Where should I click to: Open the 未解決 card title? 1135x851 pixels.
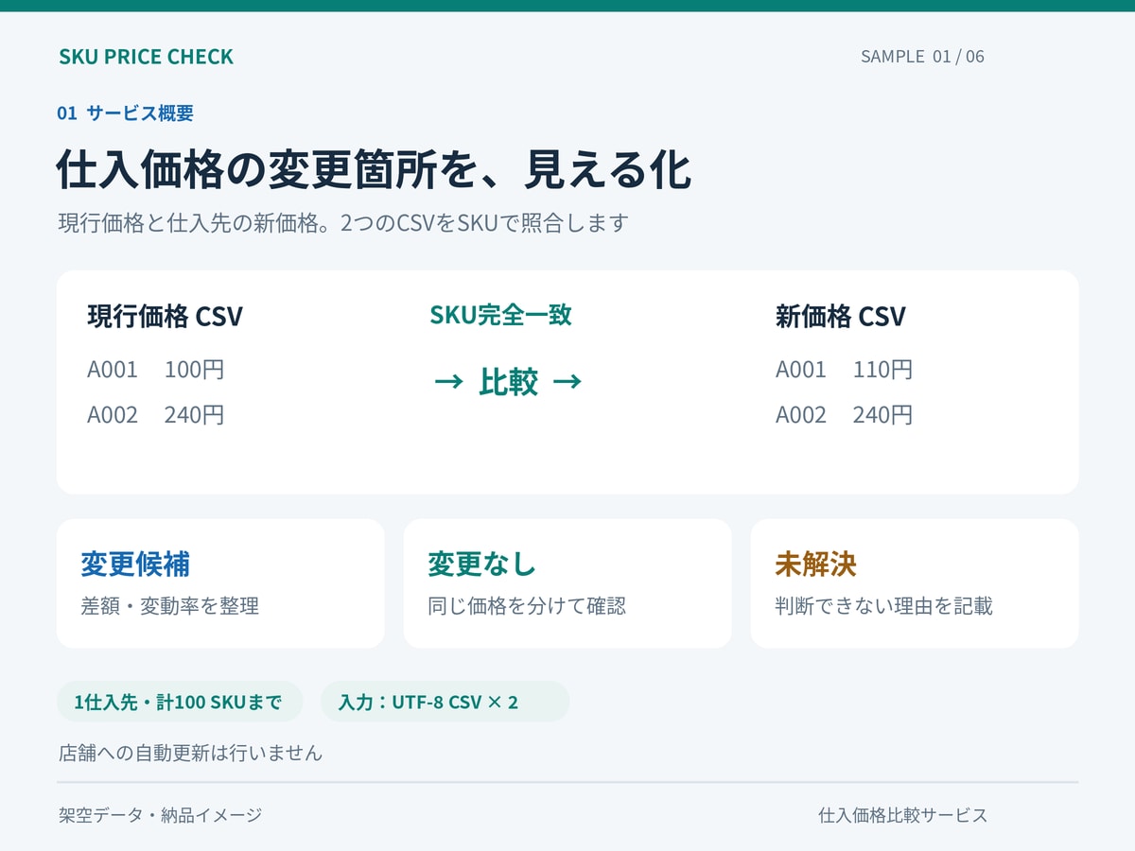point(815,564)
